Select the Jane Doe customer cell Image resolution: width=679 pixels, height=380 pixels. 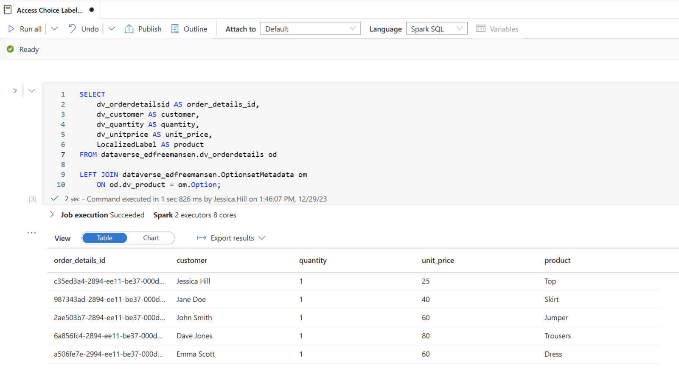191,299
